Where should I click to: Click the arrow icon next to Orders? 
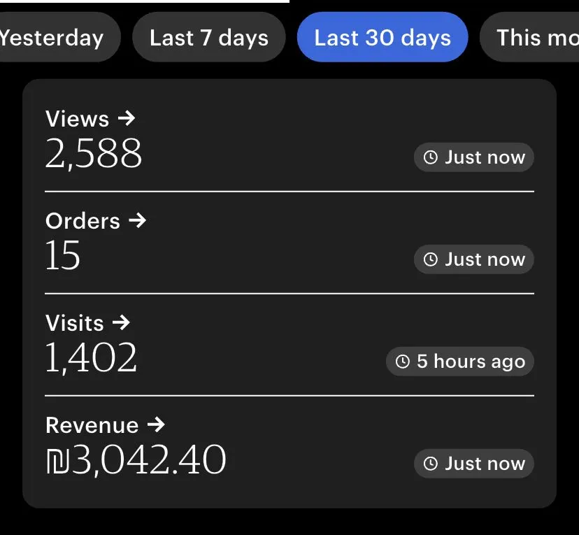[138, 220]
